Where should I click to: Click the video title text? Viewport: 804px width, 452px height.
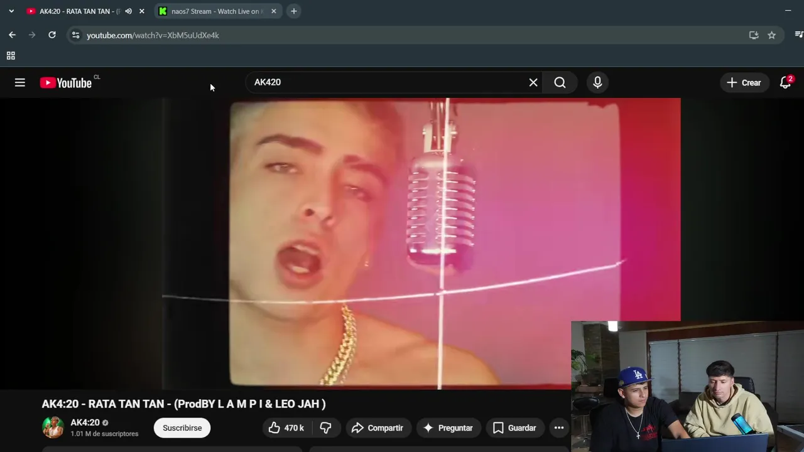pyautogui.click(x=183, y=404)
